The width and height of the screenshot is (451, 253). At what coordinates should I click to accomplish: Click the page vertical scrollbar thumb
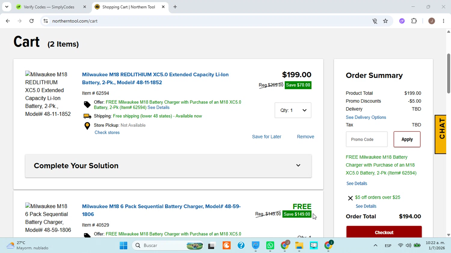pyautogui.click(x=449, y=74)
